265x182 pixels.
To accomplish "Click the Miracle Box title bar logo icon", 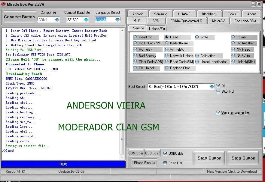I will [3, 4].
